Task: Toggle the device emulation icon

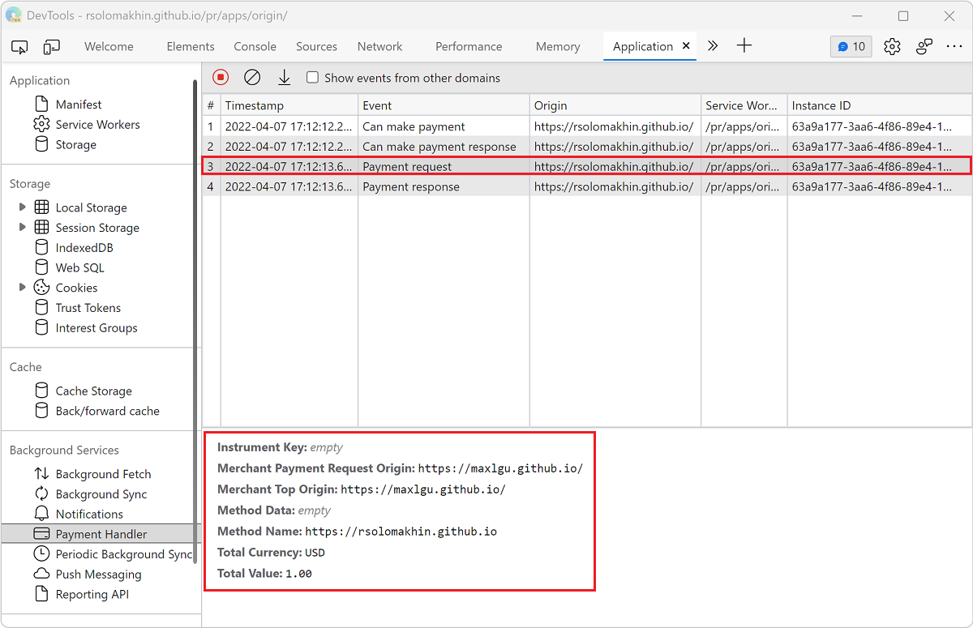Action: coord(50,46)
